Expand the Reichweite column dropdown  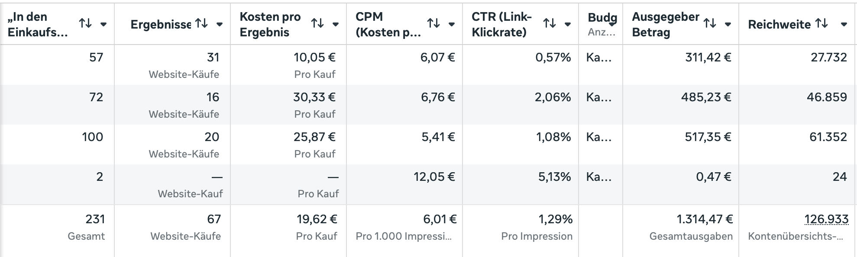click(x=844, y=25)
